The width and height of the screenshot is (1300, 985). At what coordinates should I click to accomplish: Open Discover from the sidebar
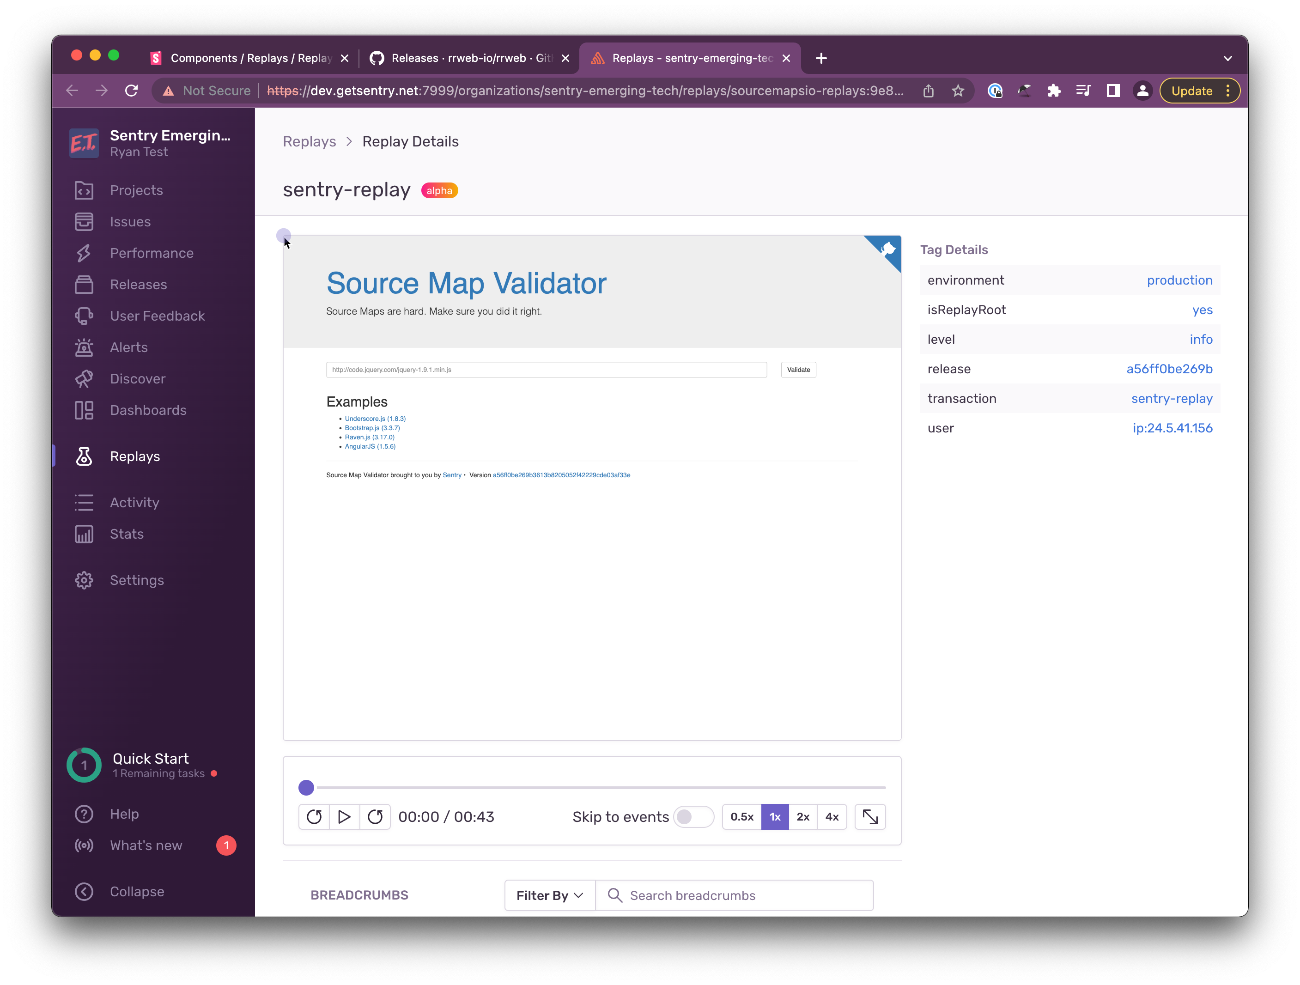click(85, 378)
